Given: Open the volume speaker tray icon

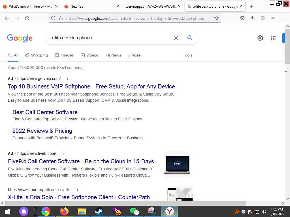Looking at the screenshot, I should pos(264,212).
